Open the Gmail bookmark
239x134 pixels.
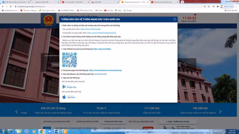(99, 10)
